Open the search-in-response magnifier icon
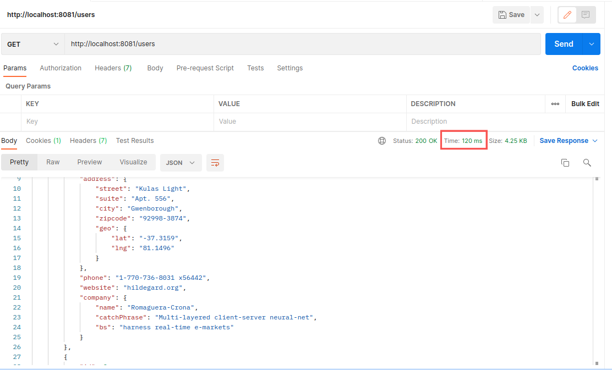 pos(587,163)
